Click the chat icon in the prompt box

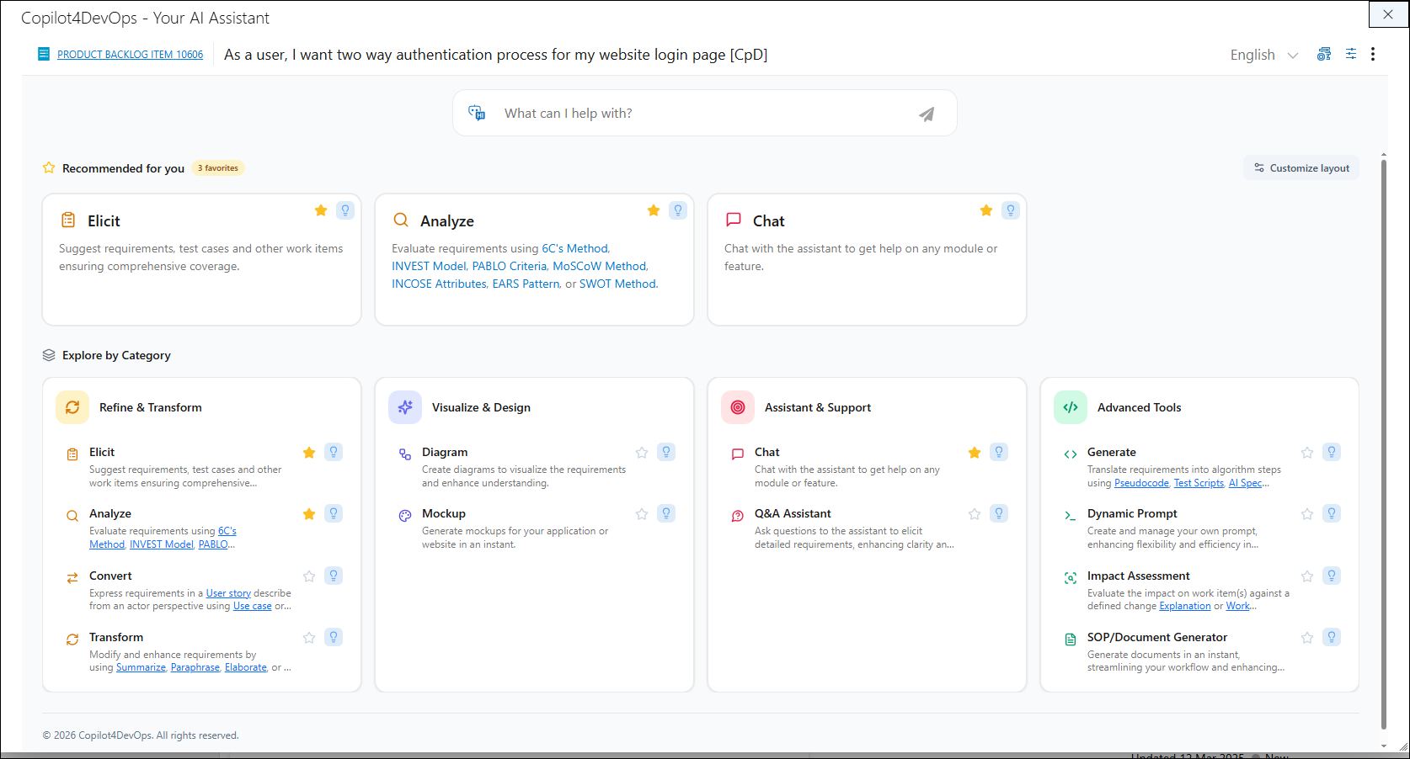477,113
